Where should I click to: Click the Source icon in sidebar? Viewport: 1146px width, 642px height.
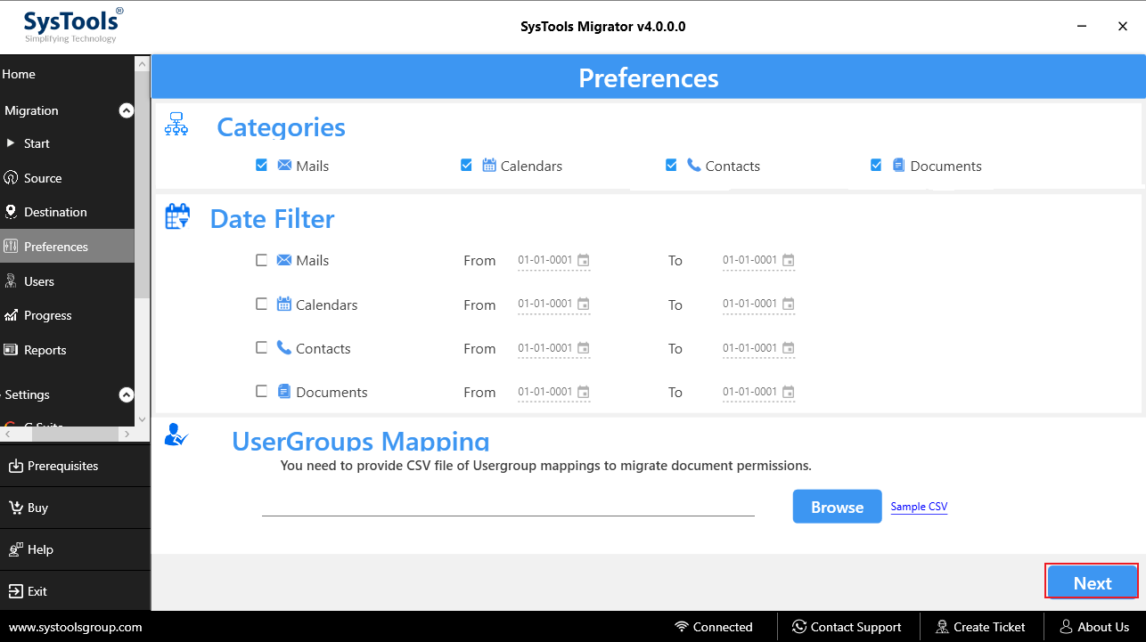point(11,177)
